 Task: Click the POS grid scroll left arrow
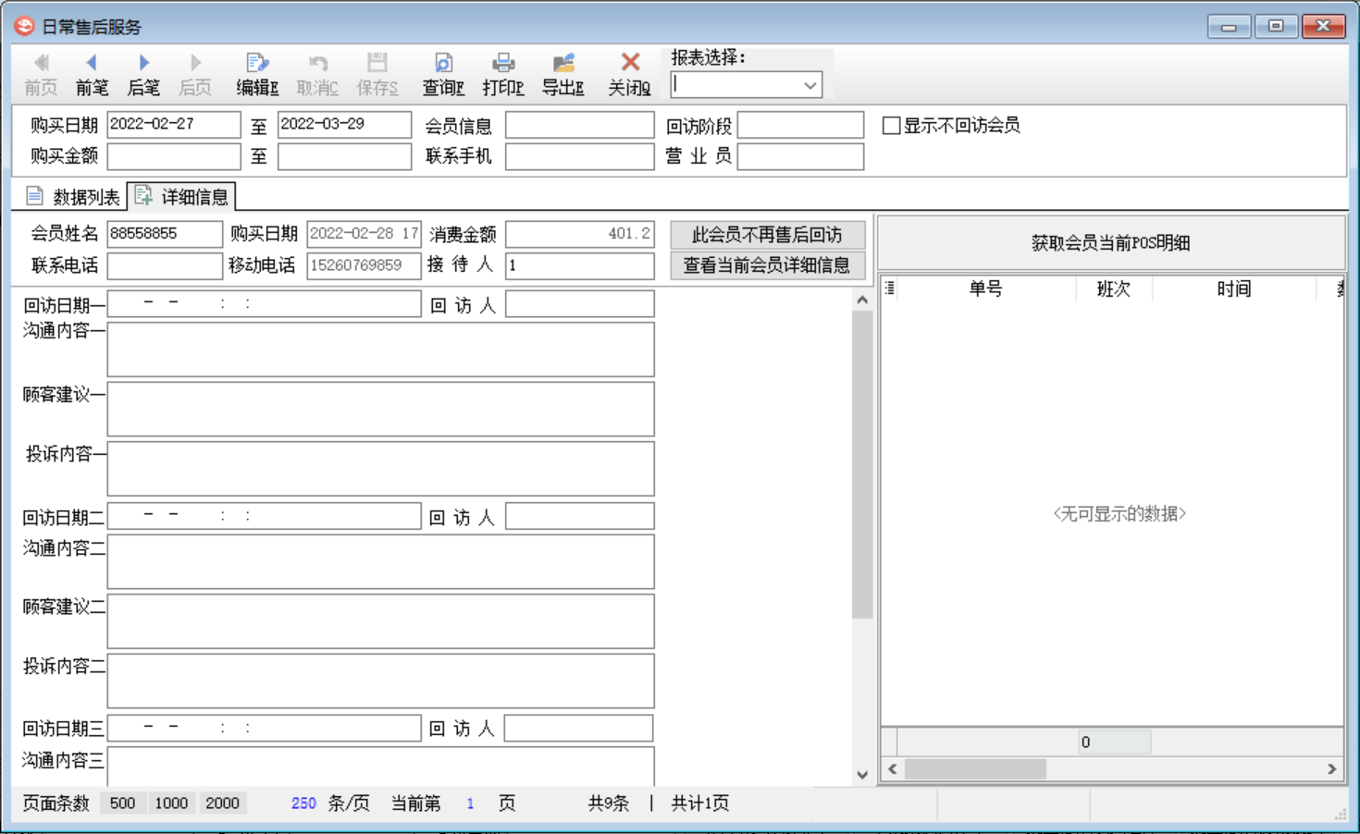click(x=893, y=769)
